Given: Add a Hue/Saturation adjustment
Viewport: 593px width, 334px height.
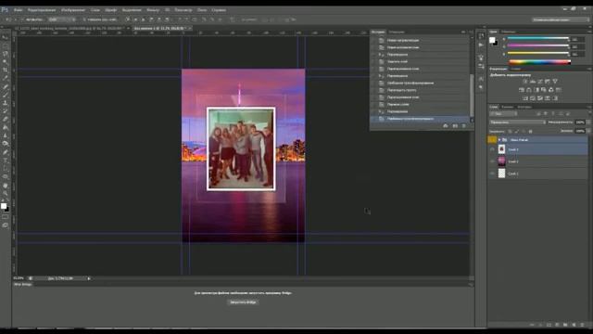Looking at the screenshot, I should click(522, 90).
